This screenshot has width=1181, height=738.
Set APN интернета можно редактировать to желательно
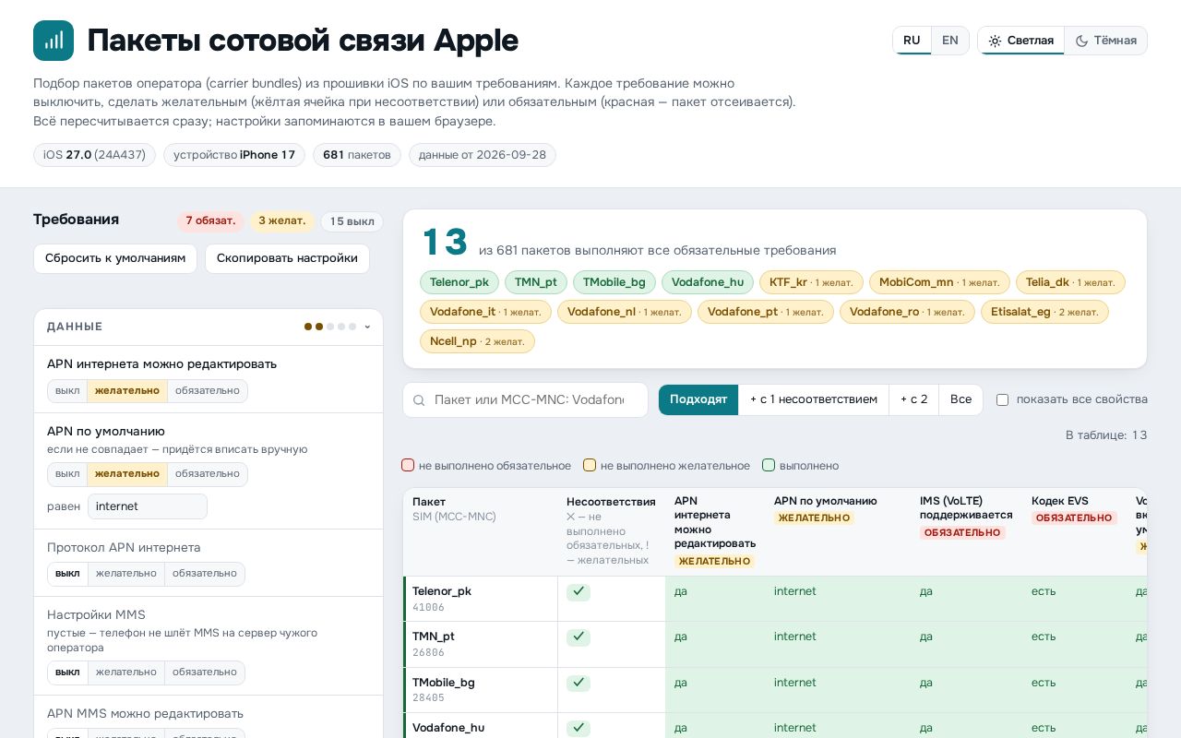pos(127,391)
